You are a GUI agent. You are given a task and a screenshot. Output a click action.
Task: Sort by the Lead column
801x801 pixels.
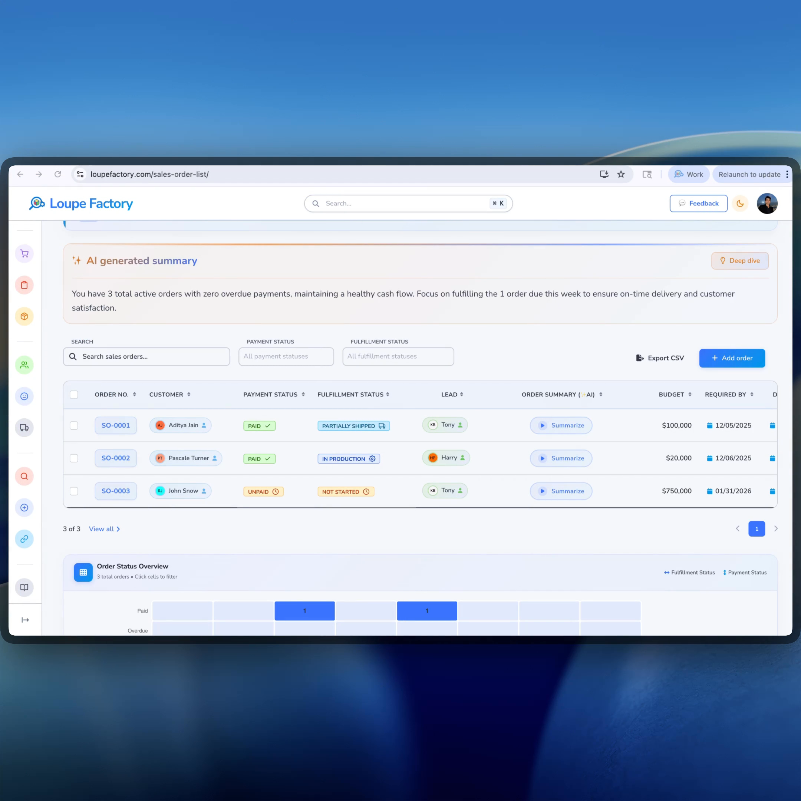click(452, 395)
